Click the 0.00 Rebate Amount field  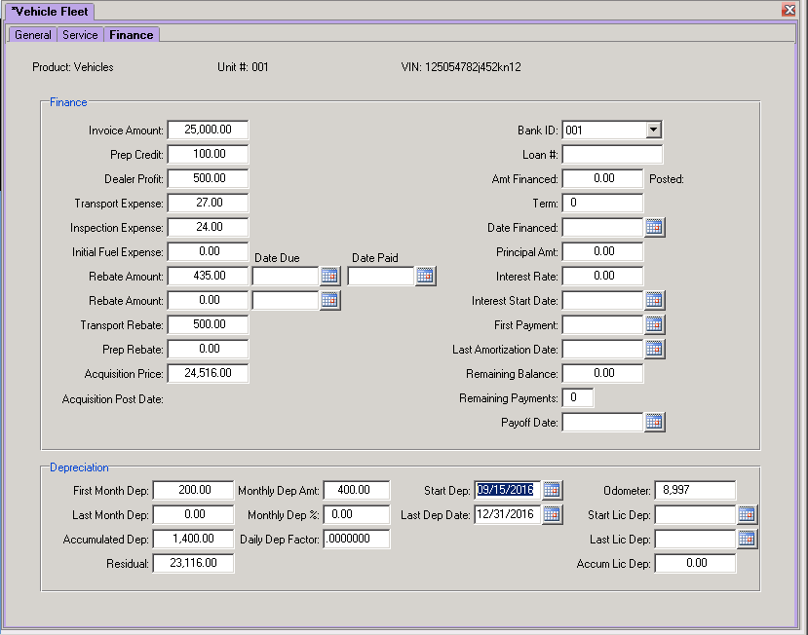pos(209,300)
